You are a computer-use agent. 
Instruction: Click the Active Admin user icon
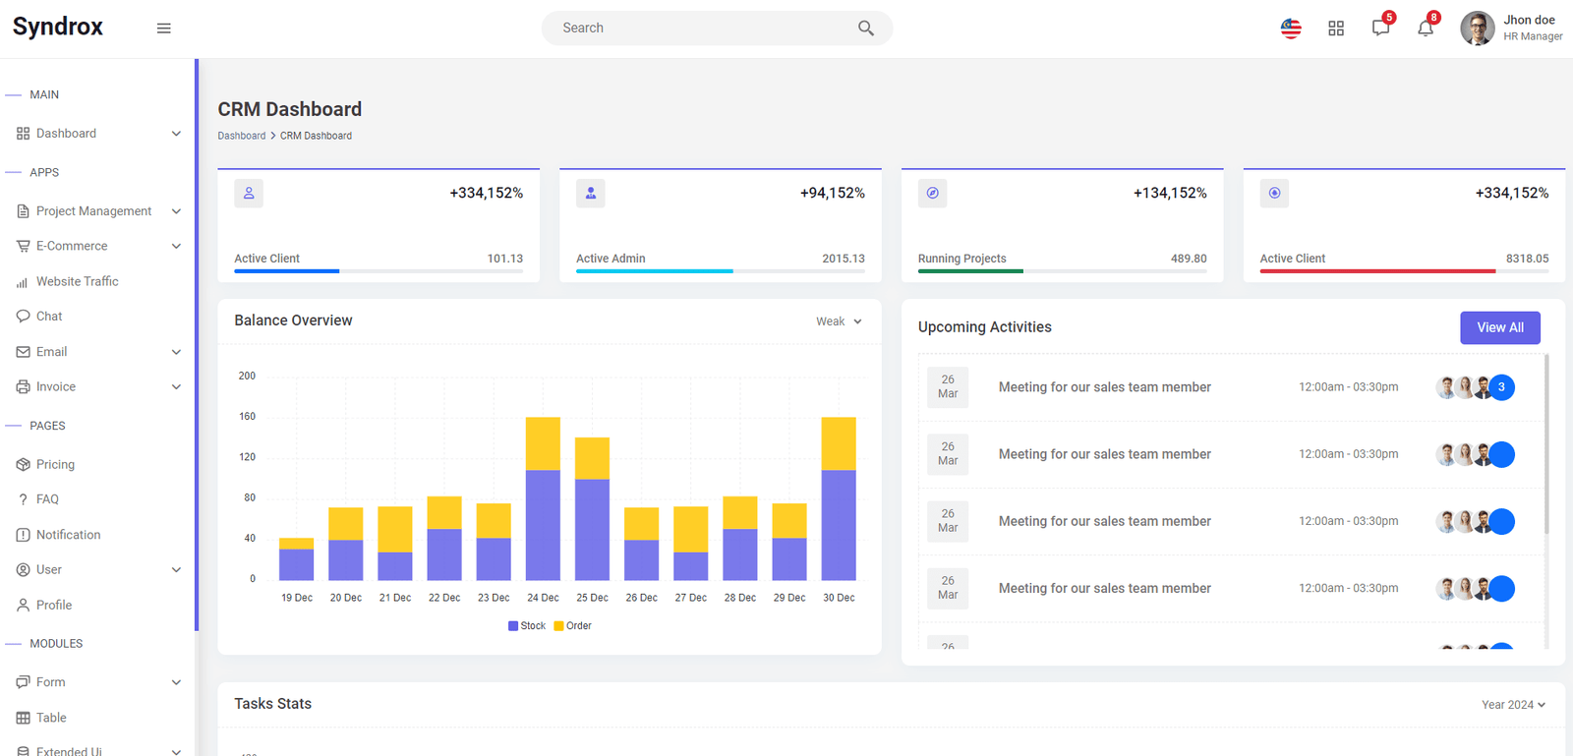pos(591,193)
